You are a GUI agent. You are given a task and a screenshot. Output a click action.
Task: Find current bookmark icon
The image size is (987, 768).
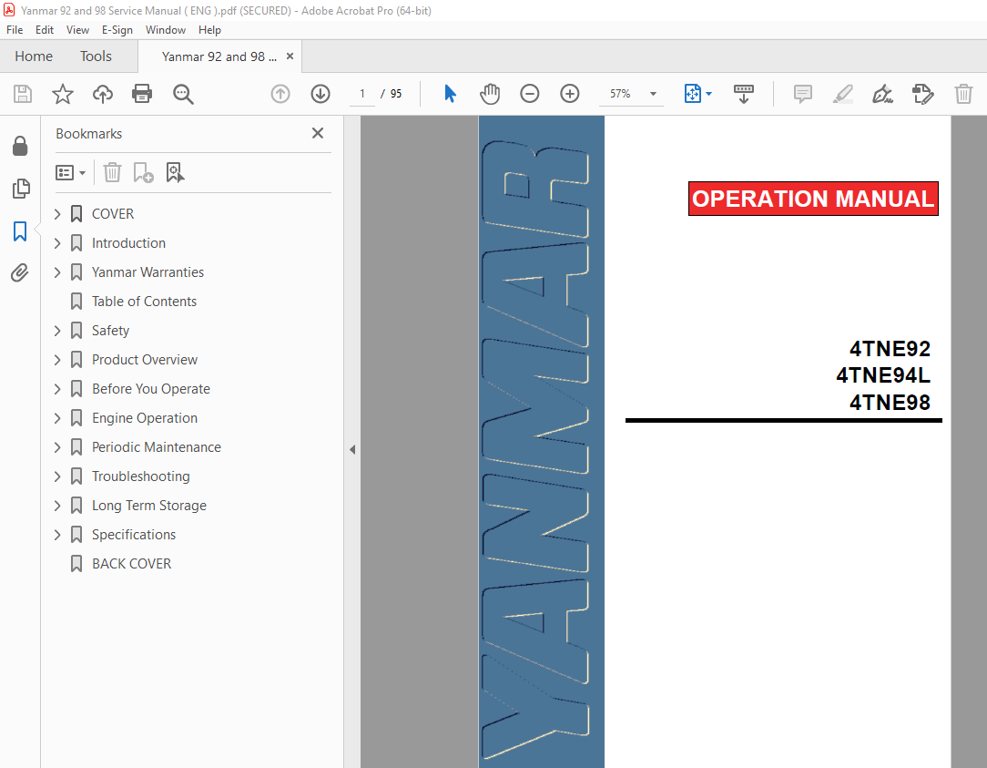175,172
